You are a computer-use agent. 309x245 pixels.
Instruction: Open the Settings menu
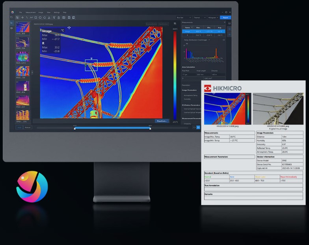pyautogui.click(x=57, y=12)
